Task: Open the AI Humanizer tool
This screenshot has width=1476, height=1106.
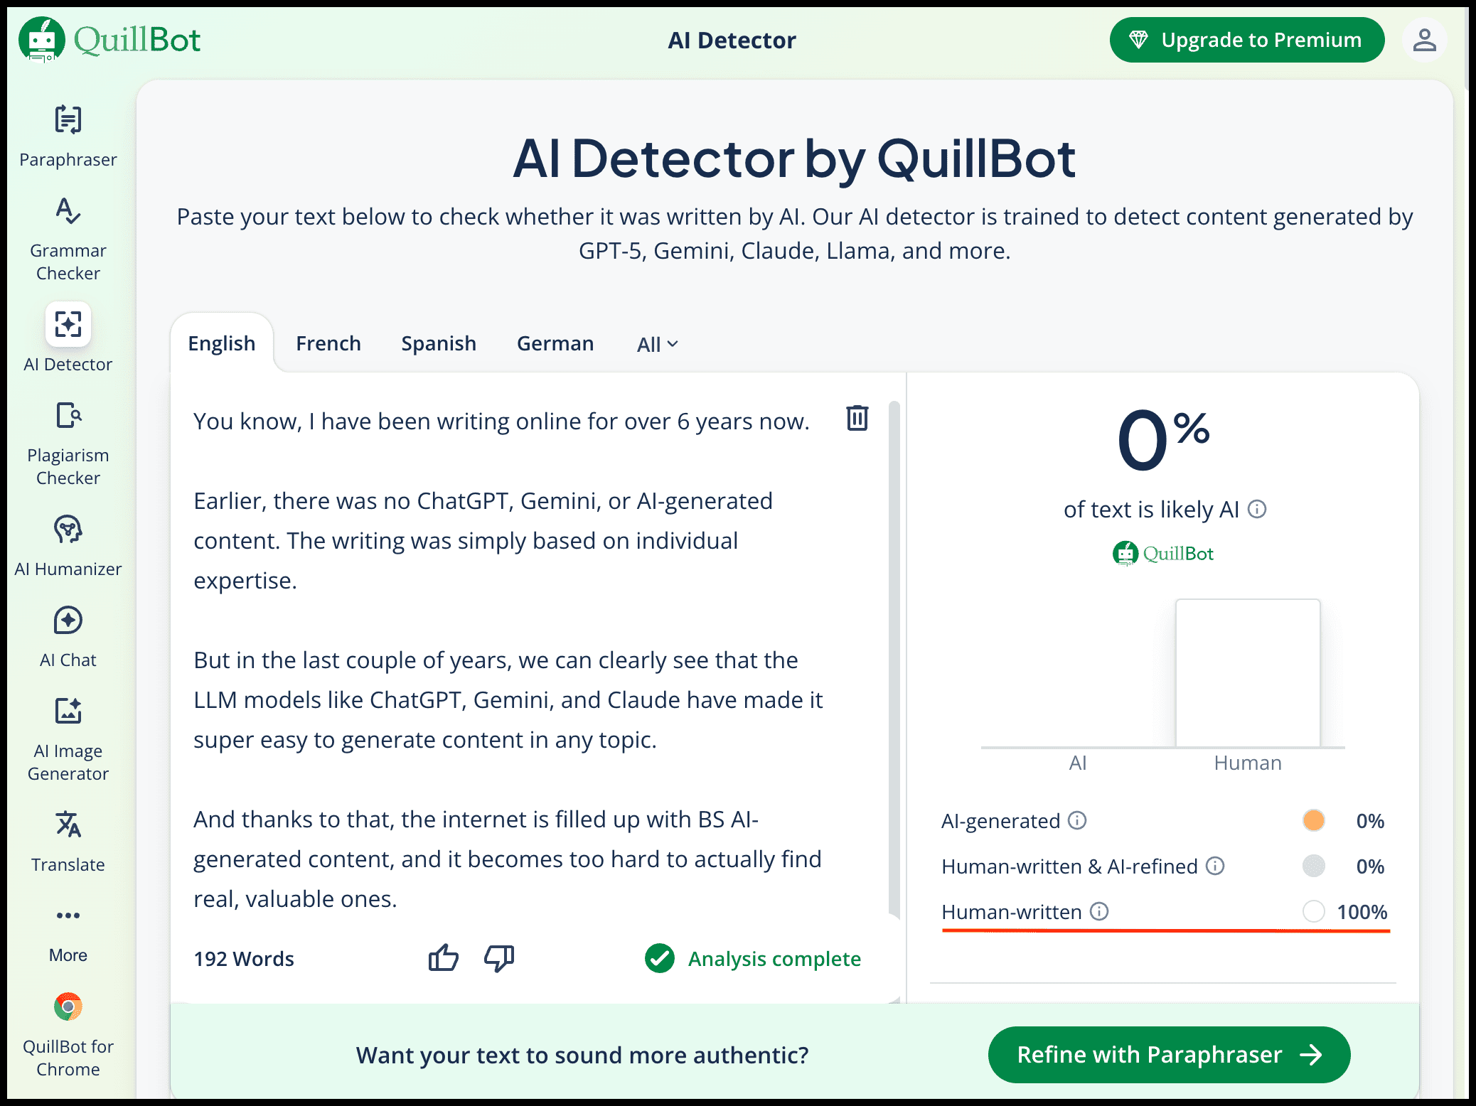Action: 68,546
